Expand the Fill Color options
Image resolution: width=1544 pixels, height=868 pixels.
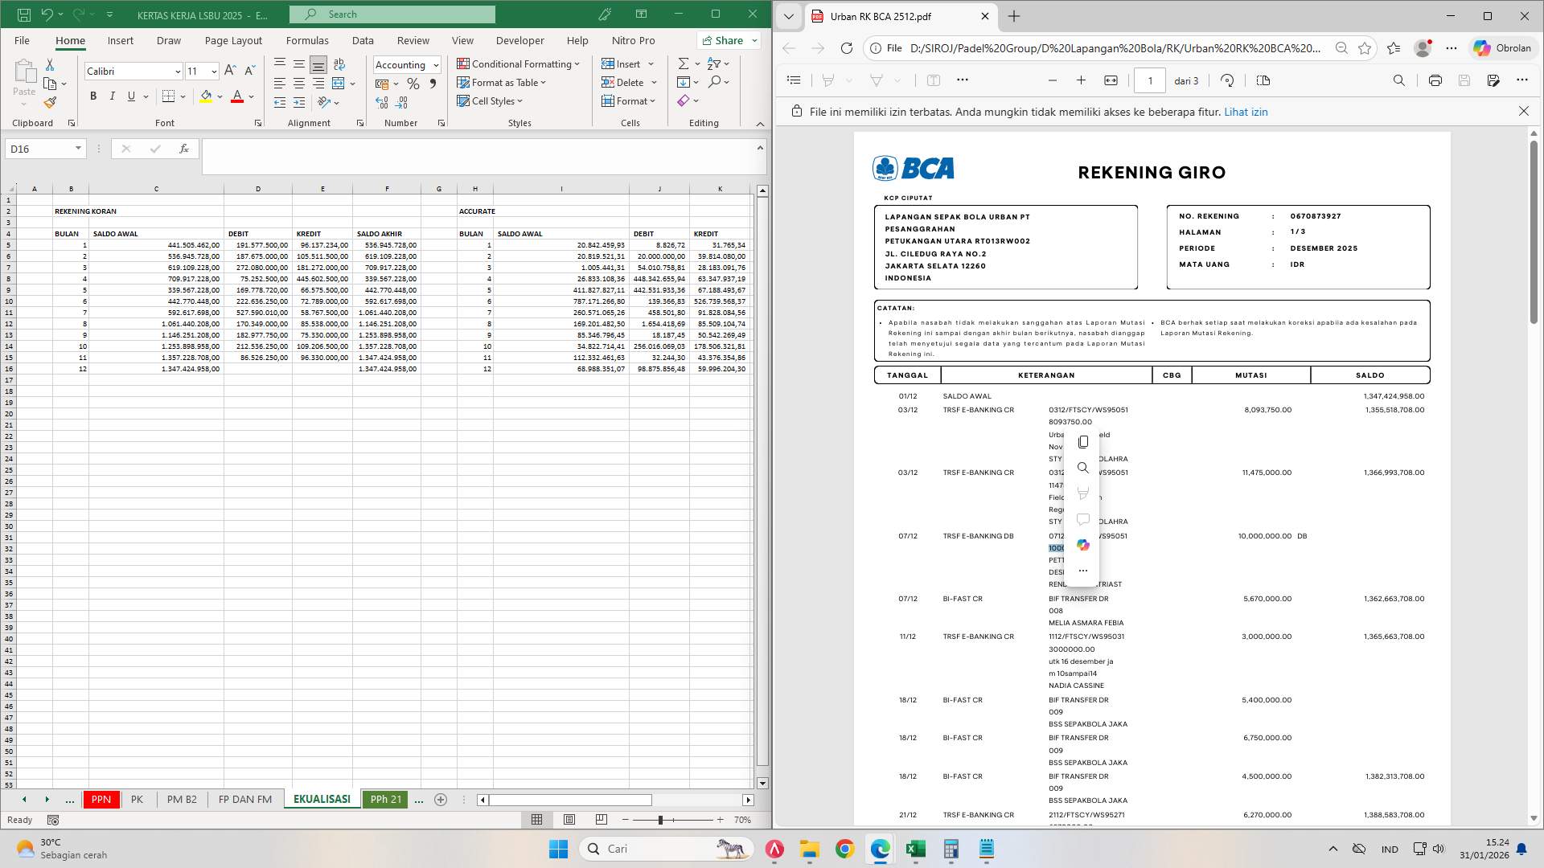coord(218,97)
